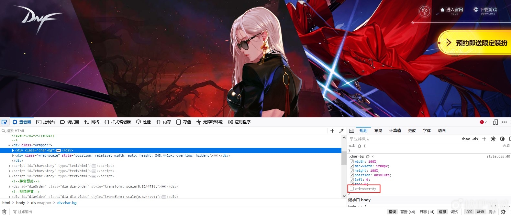This screenshot has height=216, width=511.
Task: Select the html breadcrumb
Action: point(6,203)
